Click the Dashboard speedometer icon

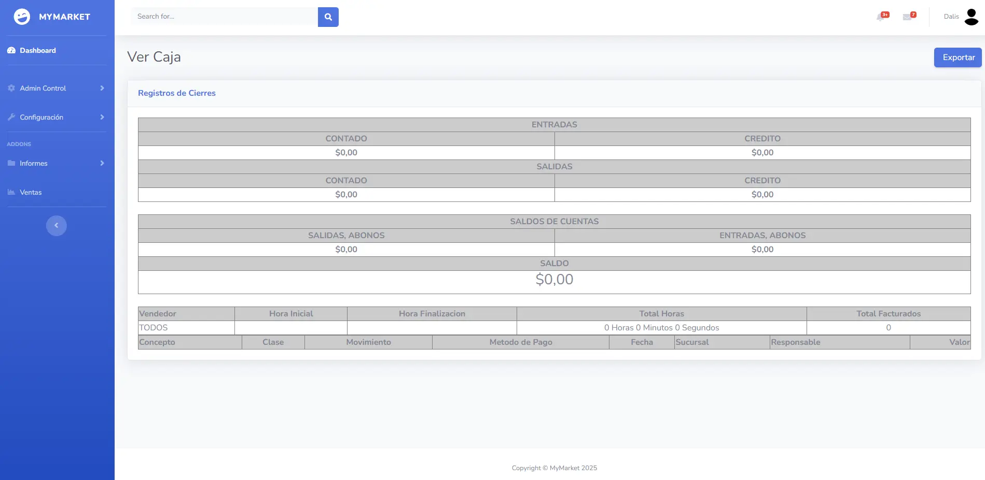click(x=11, y=51)
